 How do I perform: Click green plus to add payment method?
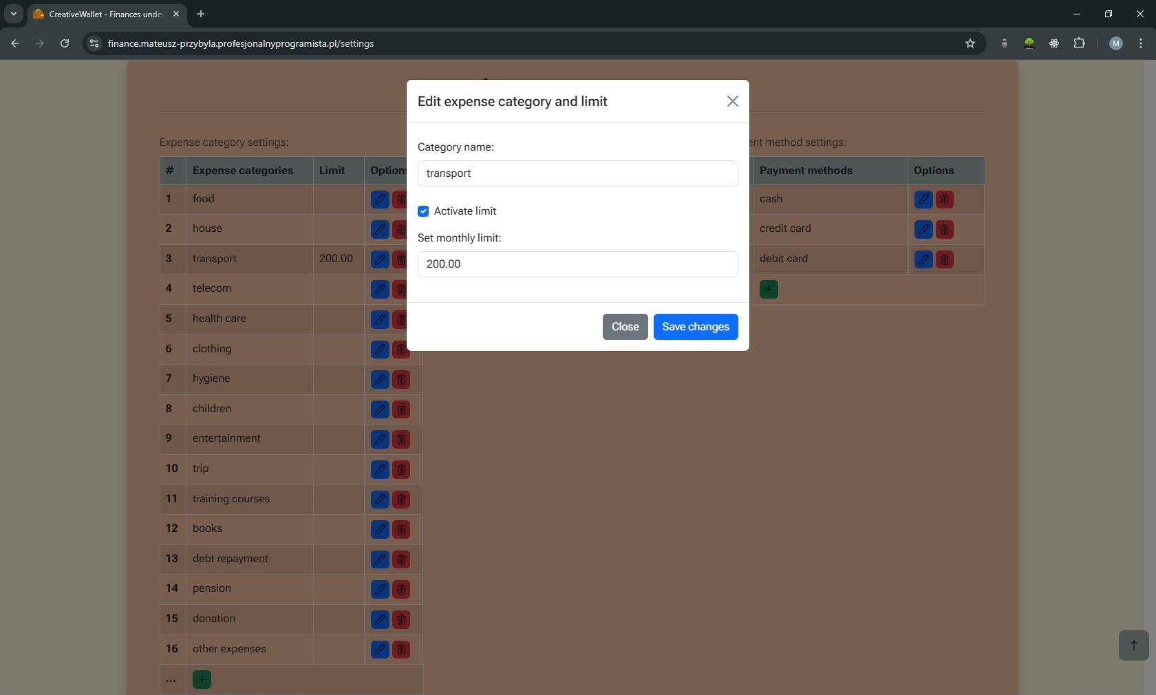(x=769, y=290)
